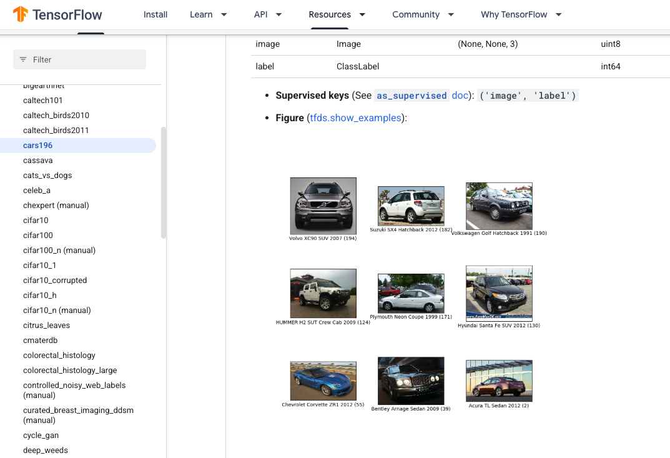Open citrus_leaves dataset
670x458 pixels.
click(x=46, y=325)
